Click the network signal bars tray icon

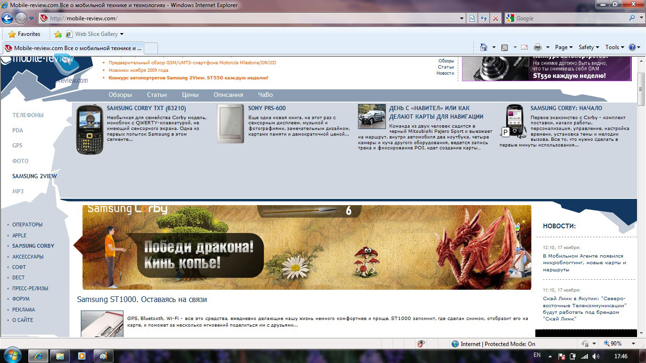(585, 356)
